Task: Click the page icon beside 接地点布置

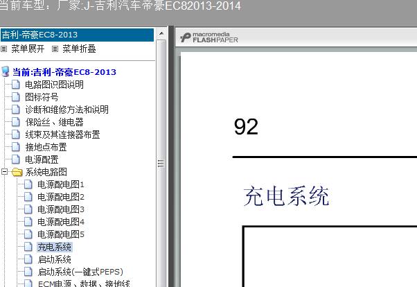Action: (x=16, y=147)
